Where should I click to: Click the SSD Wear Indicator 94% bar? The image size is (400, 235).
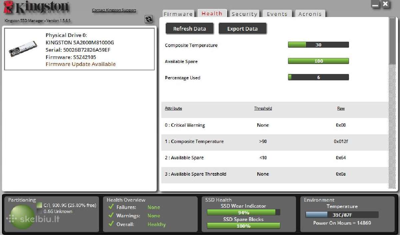244,212
